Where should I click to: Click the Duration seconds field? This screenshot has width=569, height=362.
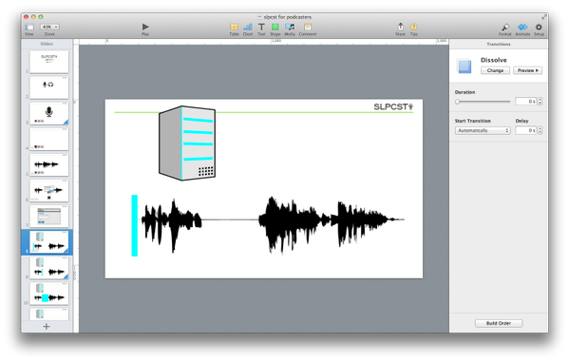pyautogui.click(x=526, y=102)
